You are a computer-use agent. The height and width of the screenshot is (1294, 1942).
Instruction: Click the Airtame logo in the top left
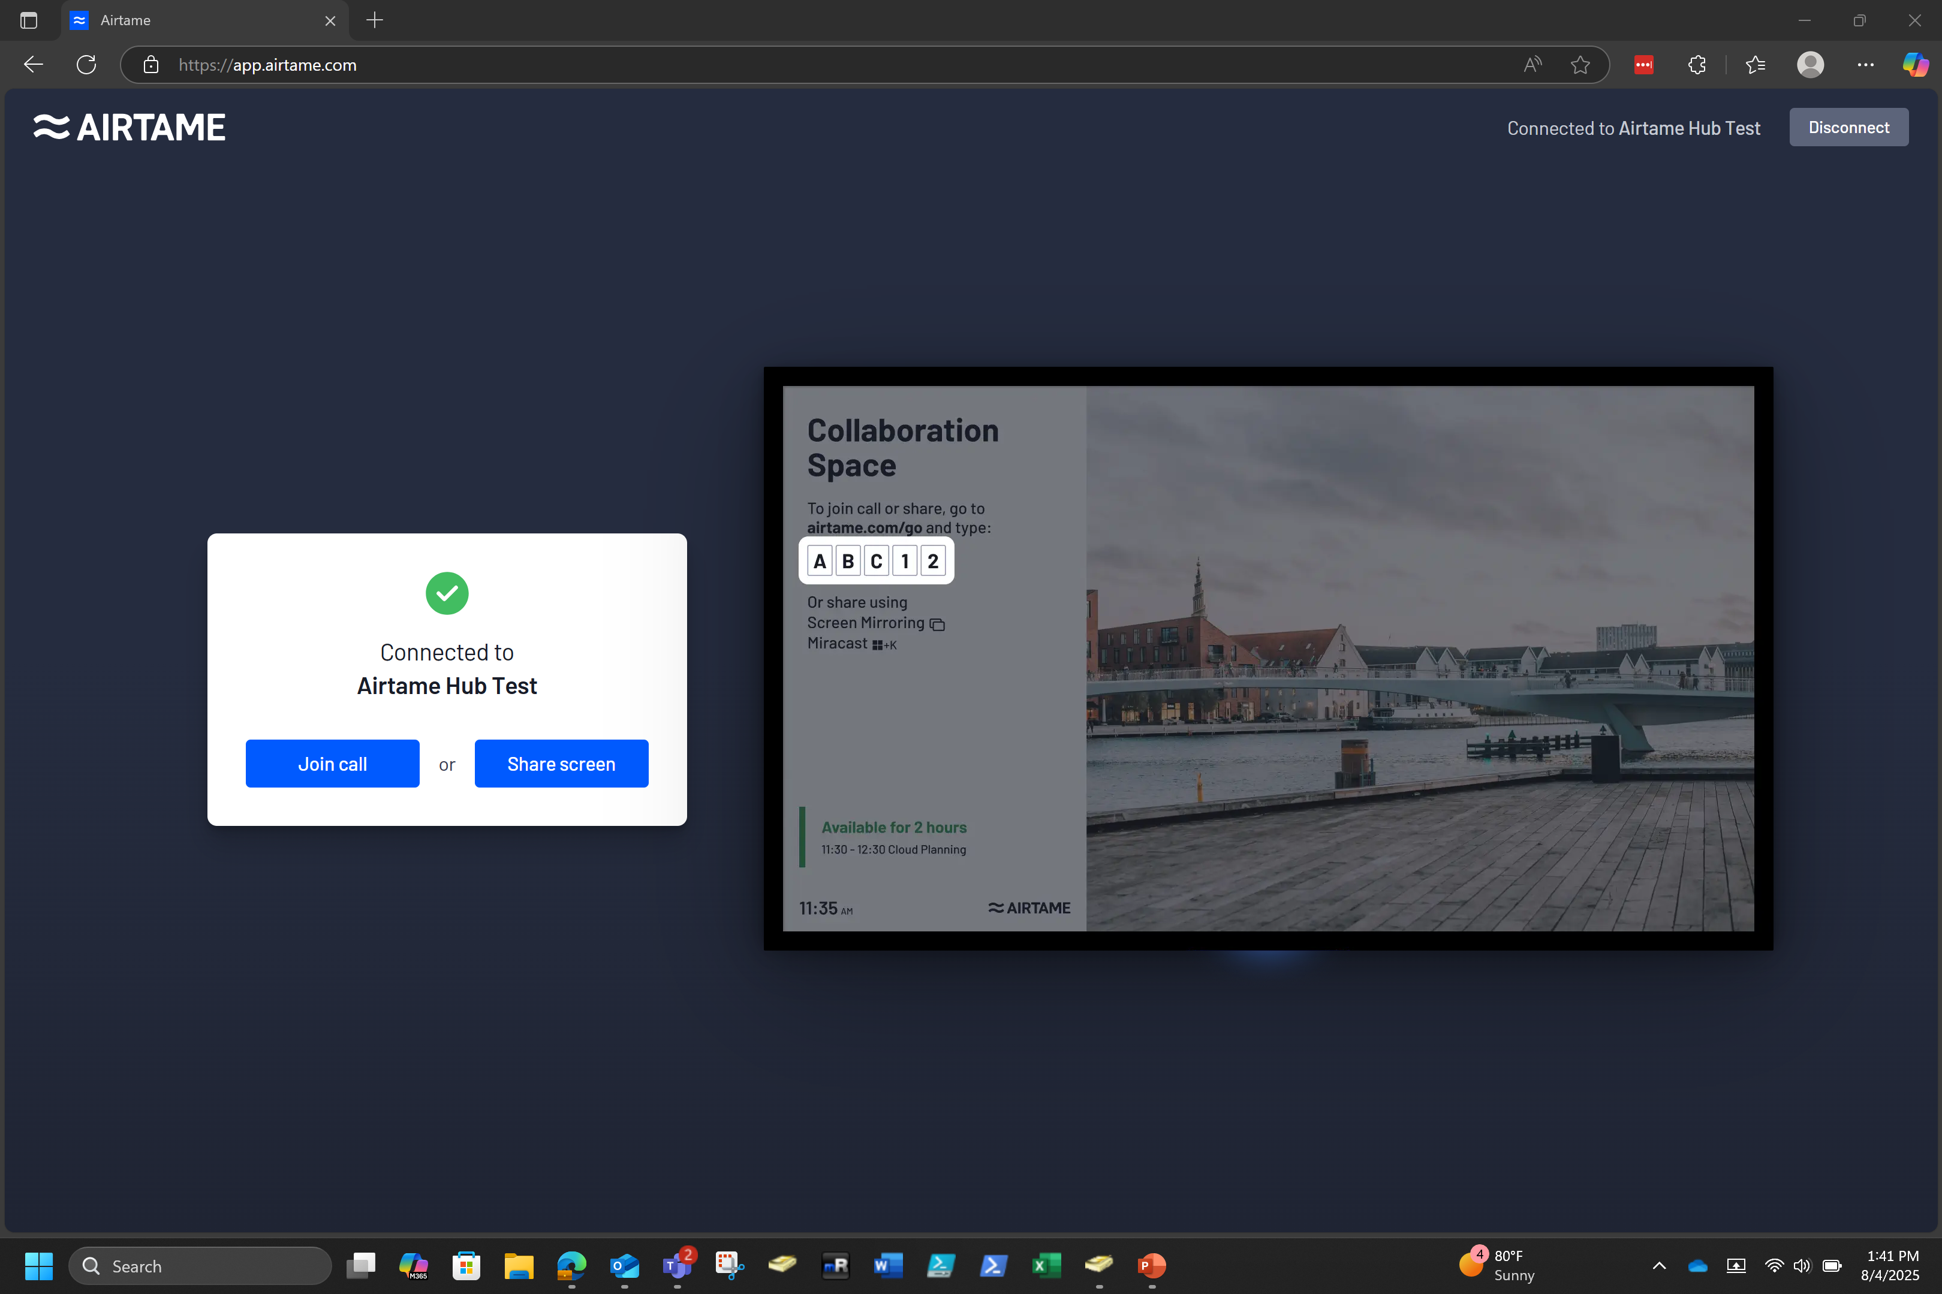tap(129, 126)
